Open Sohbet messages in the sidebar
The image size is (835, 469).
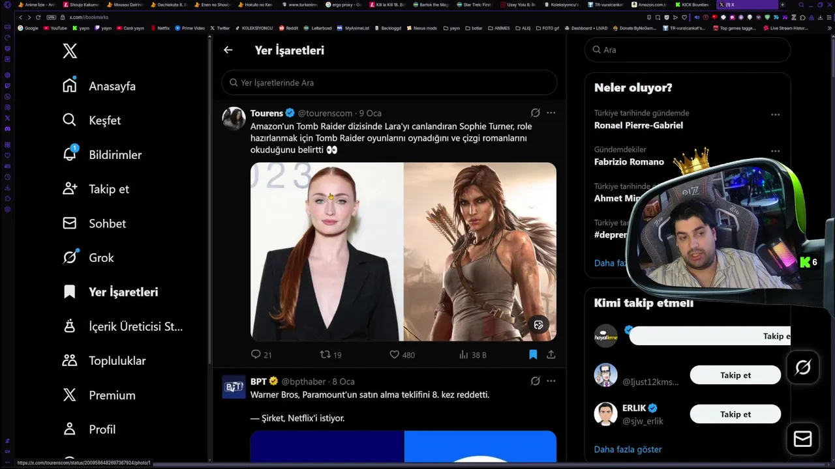coord(94,223)
